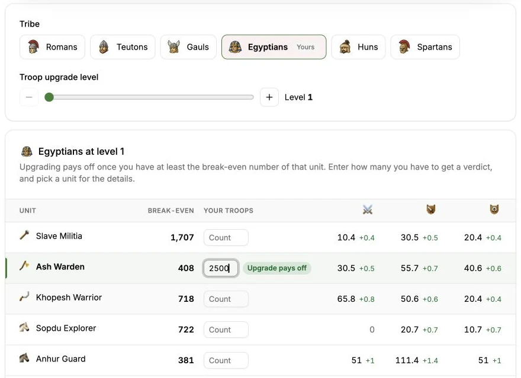The image size is (521, 378).
Task: Click the Spartans helmet icon
Action: pyautogui.click(x=404, y=47)
